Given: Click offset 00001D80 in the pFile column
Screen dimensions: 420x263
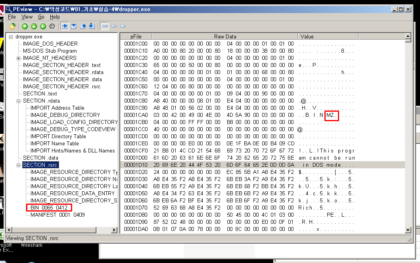Looking at the screenshot, I should [x=136, y=215].
